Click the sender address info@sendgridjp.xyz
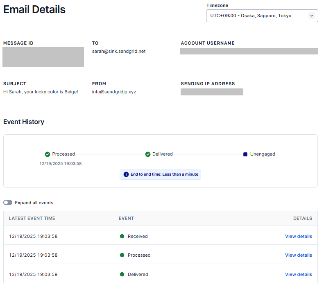Screen dimensions: 324x287 pyautogui.click(x=114, y=92)
